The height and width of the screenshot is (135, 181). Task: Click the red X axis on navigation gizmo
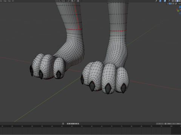pos(177,10)
